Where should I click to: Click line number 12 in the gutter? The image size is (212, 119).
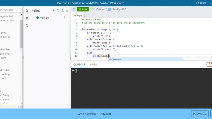[x=76, y=56]
